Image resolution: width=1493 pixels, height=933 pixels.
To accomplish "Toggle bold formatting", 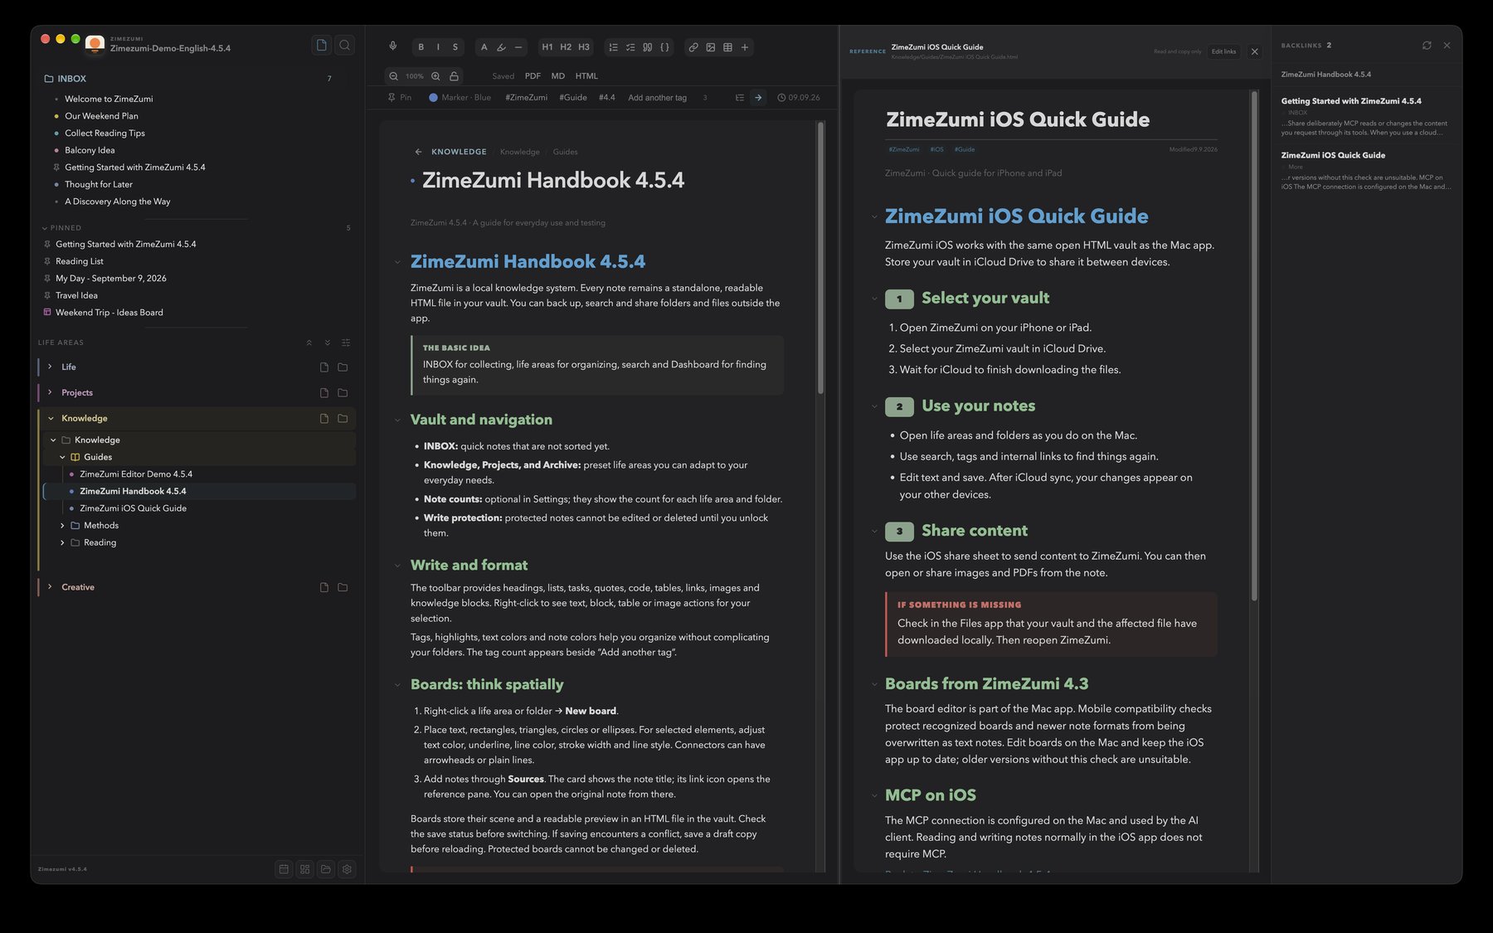I will coord(421,47).
